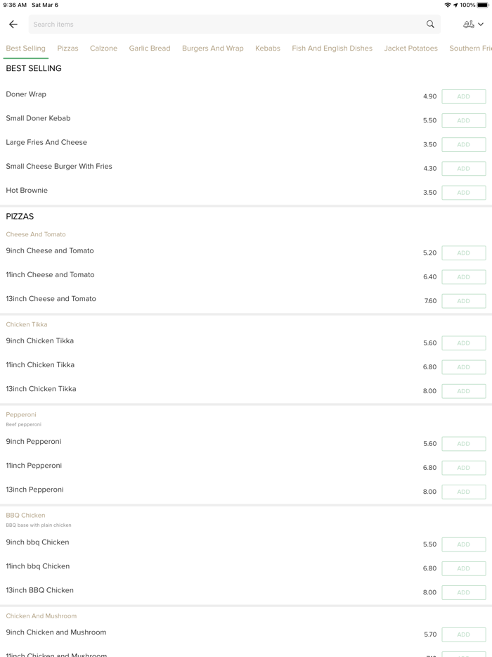
Task: Click the Small Doner Kebab item name
Action: [x=38, y=118]
